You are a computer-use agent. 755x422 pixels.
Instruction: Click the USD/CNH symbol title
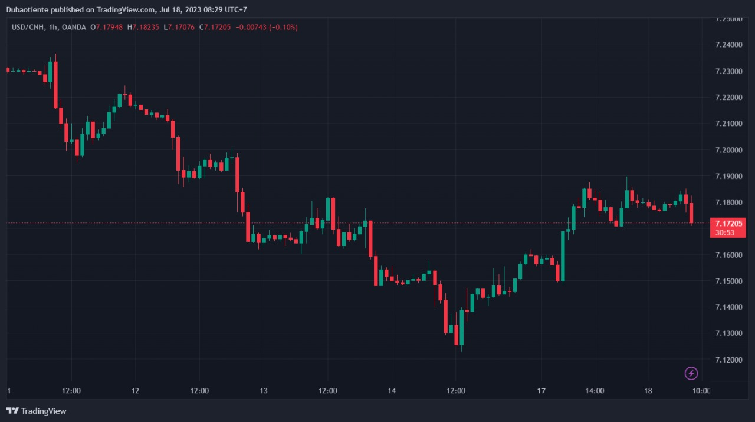[27, 27]
